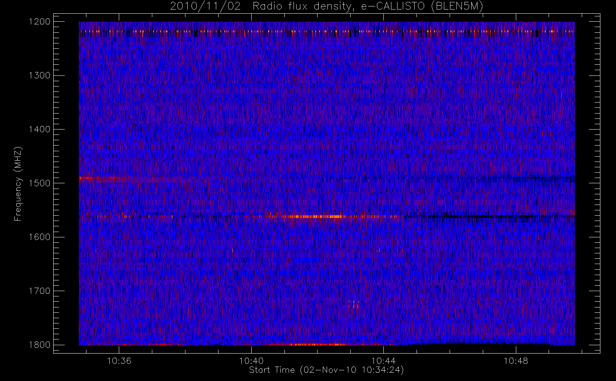Click the 10:40 time tick label
The height and width of the screenshot is (381, 616).
251,361
